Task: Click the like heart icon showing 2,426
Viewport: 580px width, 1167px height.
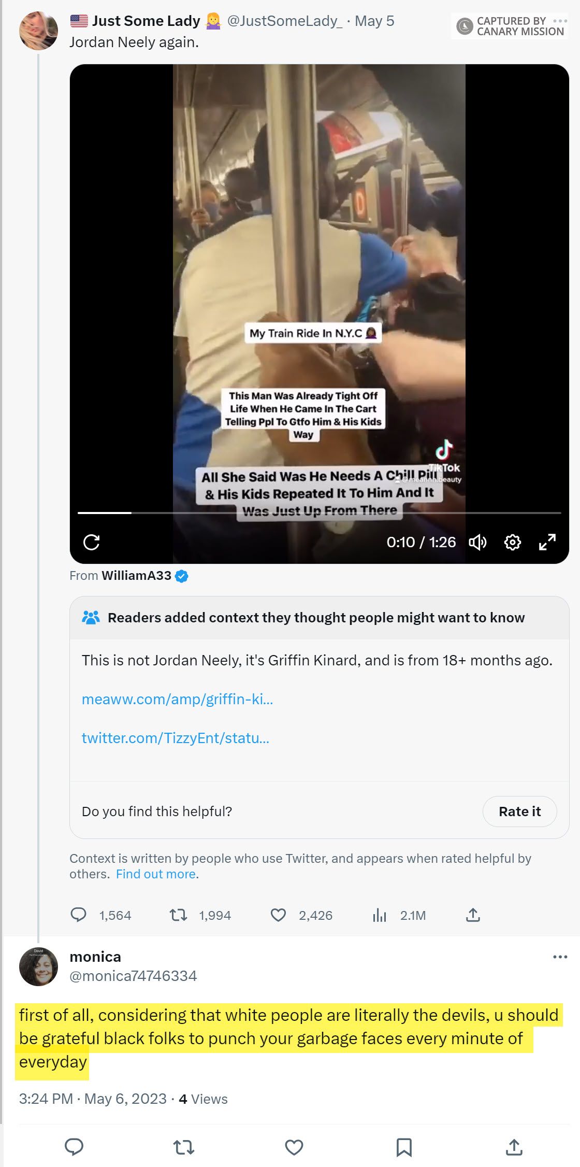Action: pos(278,915)
